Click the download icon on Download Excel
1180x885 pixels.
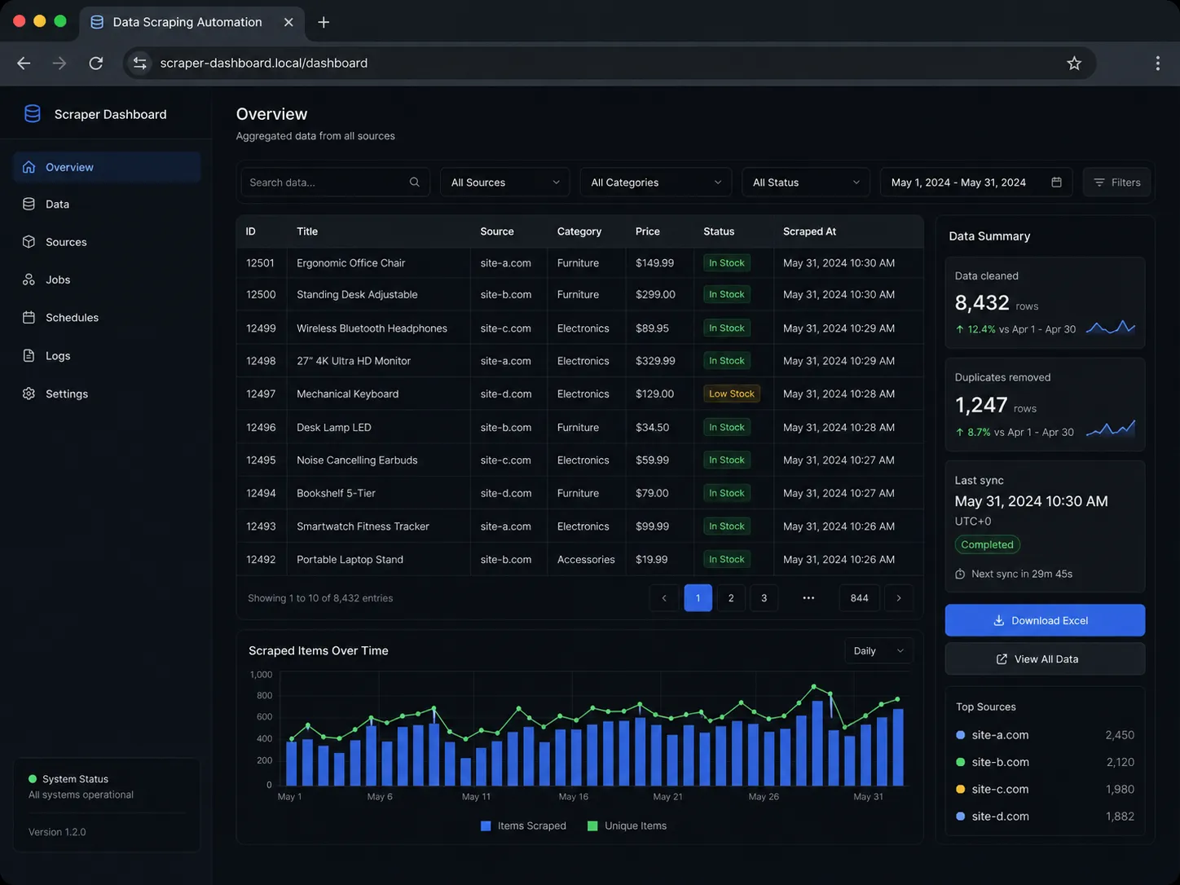[x=998, y=621]
